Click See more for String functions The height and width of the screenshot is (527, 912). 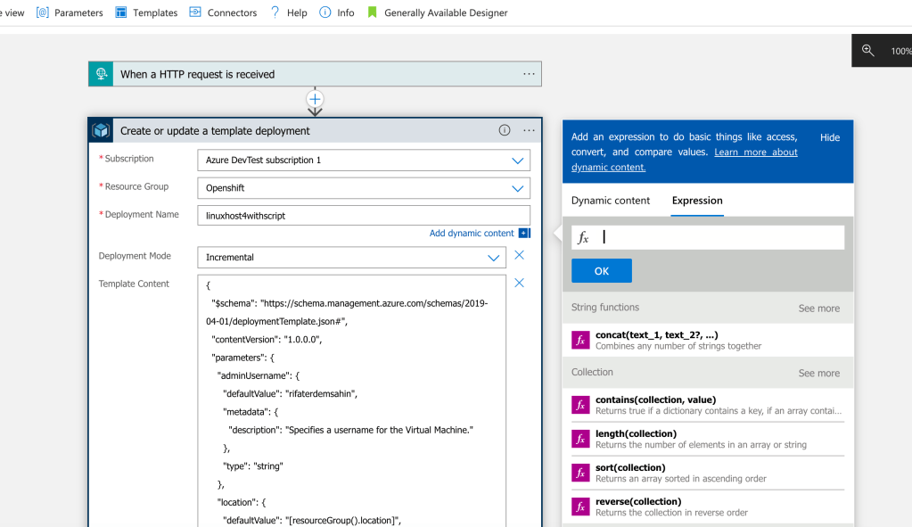[x=818, y=309]
